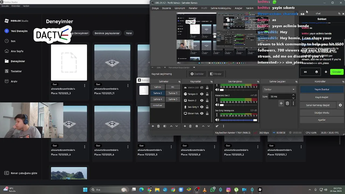Open WhatsApp from the taskbar
Image resolution: width=345 pixels, height=194 pixels.
click(x=213, y=190)
